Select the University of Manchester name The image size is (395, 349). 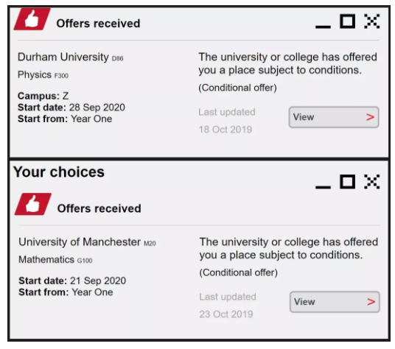pos(80,242)
